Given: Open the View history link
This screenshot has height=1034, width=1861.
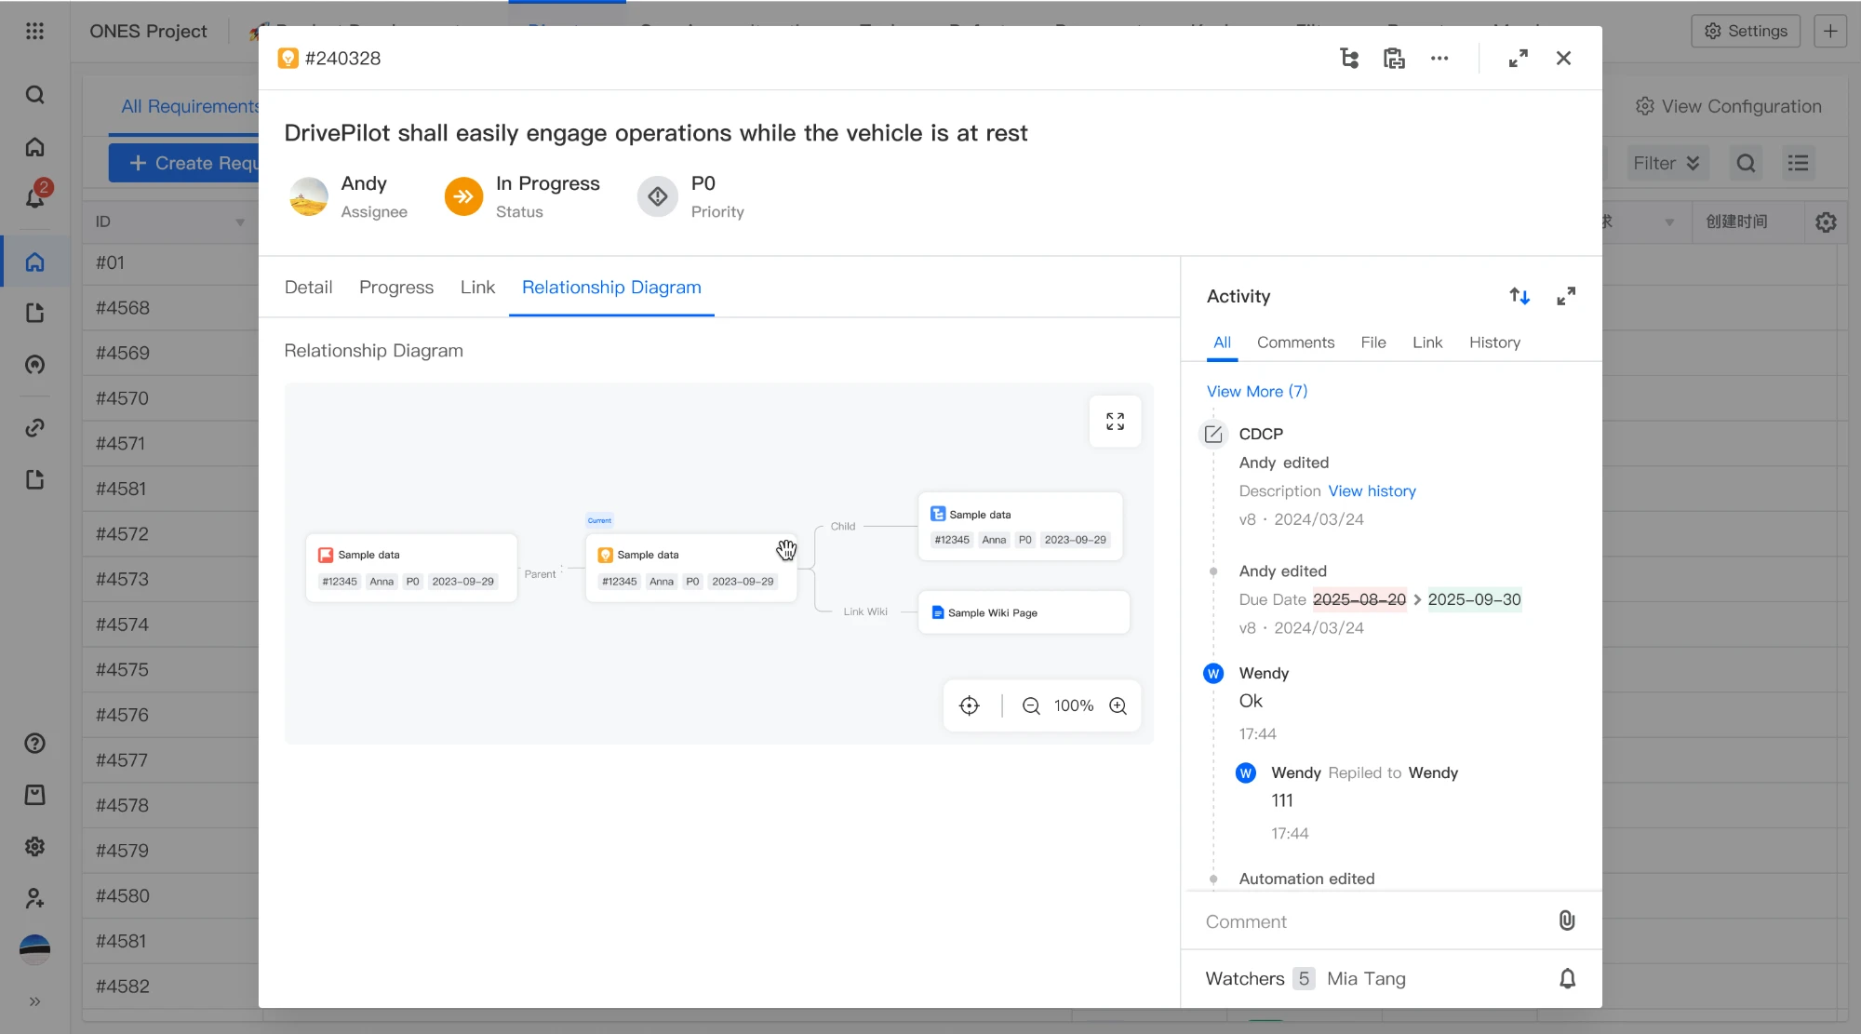Looking at the screenshot, I should point(1372,491).
